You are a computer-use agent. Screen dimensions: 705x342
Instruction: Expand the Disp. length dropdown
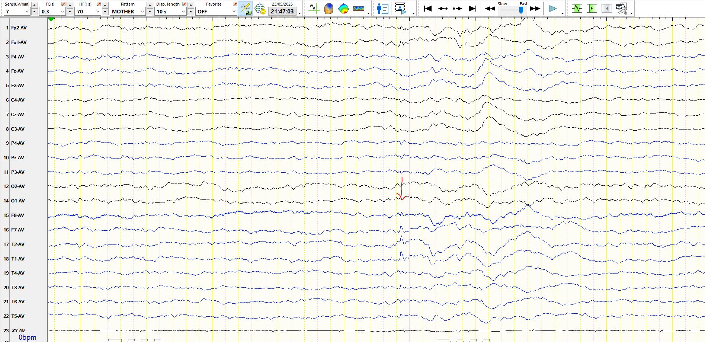(183, 12)
